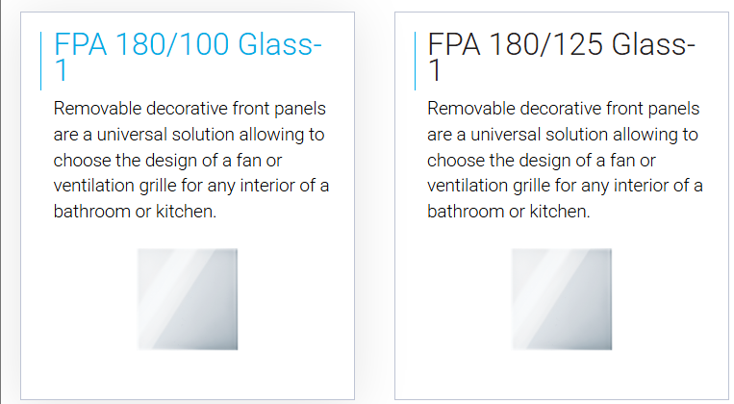
Task: Click blank area below FPA 180/100 image
Action: tap(188, 374)
